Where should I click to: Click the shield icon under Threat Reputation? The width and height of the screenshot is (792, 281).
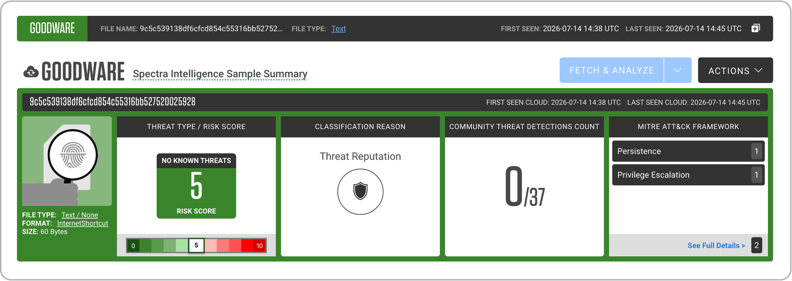click(360, 192)
